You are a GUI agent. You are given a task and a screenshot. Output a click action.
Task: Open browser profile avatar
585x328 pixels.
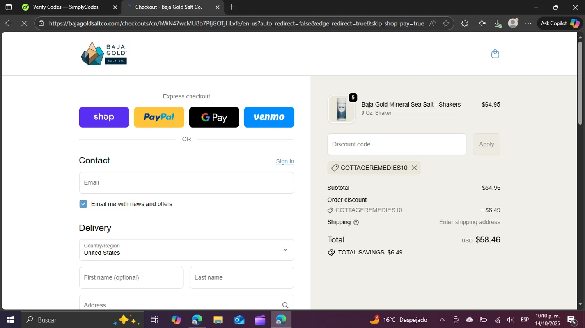click(x=513, y=23)
